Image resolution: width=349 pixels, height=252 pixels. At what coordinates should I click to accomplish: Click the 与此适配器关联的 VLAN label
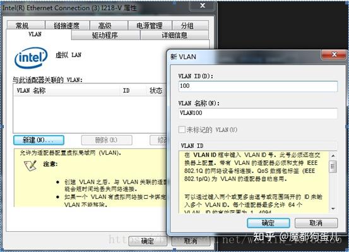[47, 80]
